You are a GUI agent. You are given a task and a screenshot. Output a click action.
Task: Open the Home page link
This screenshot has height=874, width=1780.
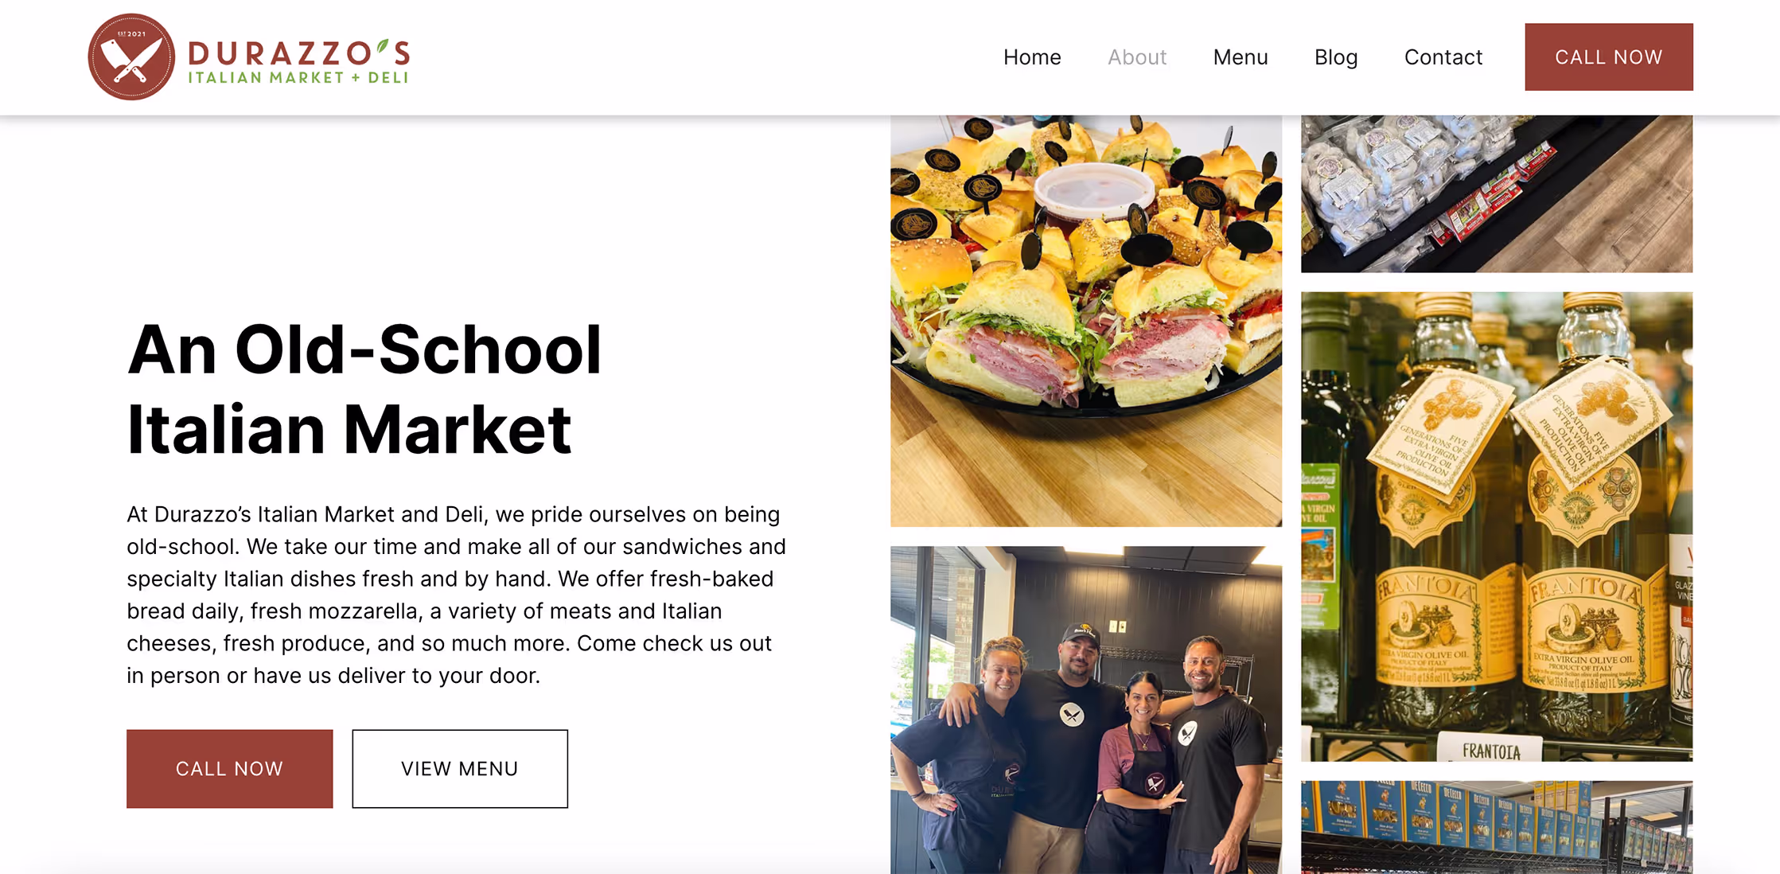(1032, 57)
